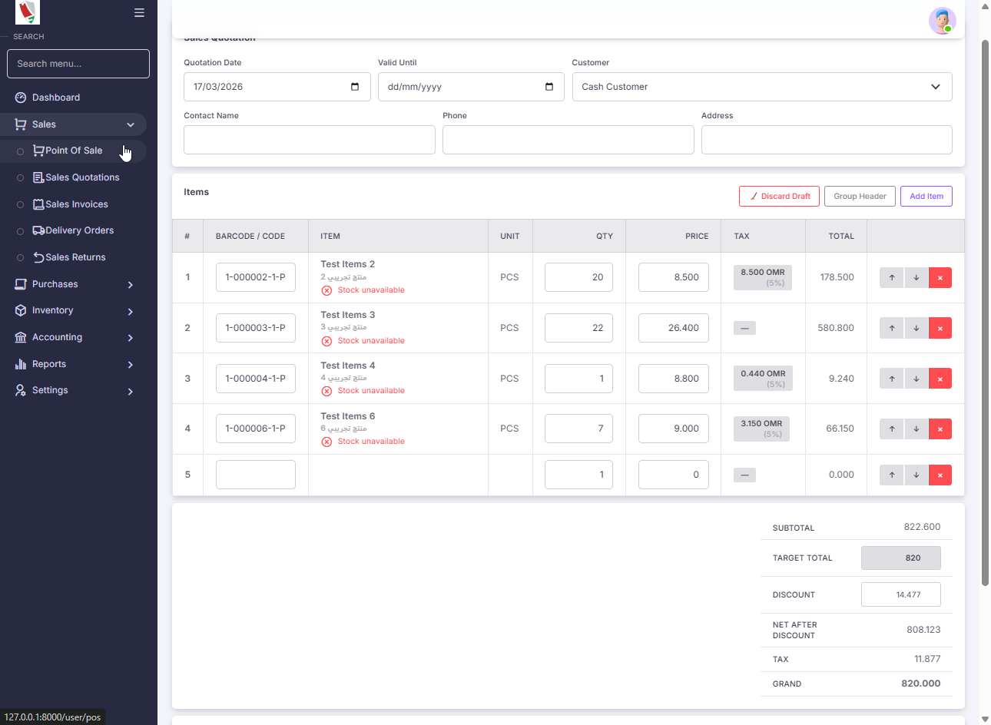Remove the Test Items 6 row
The width and height of the screenshot is (991, 725).
point(940,429)
